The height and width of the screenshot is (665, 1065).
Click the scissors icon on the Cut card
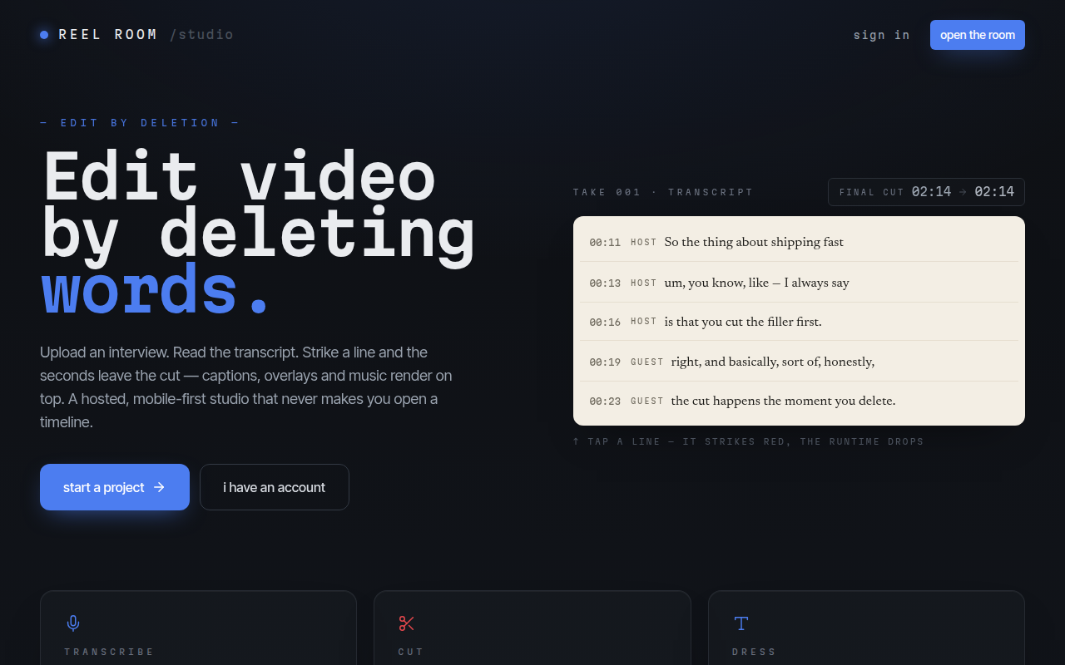406,623
